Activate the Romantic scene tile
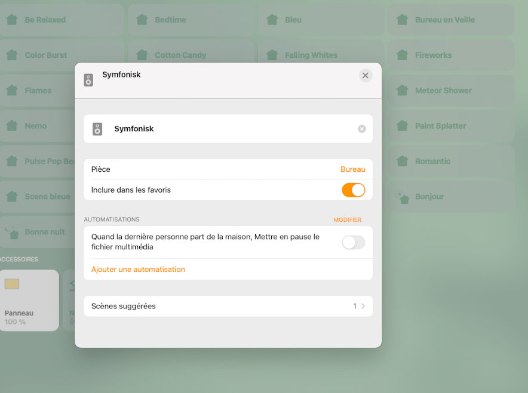Viewport: 528px width, 393px height. click(451, 161)
